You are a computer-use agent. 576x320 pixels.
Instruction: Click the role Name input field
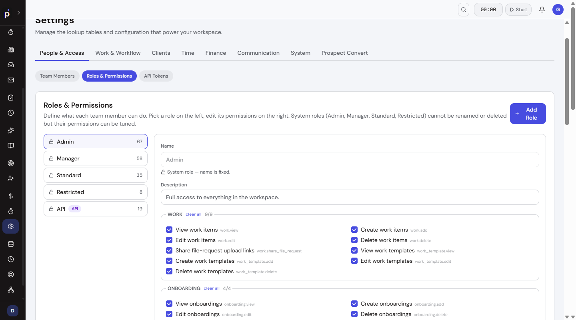(x=350, y=160)
